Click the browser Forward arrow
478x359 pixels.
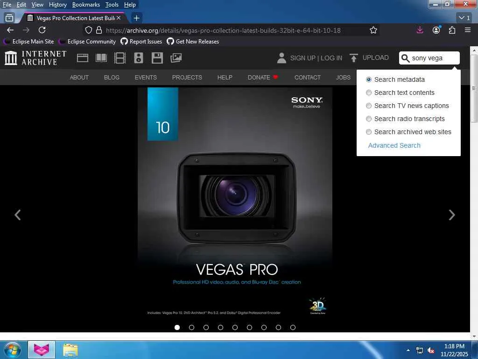[26, 30]
